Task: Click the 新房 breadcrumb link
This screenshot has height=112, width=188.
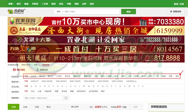Action: point(36,65)
